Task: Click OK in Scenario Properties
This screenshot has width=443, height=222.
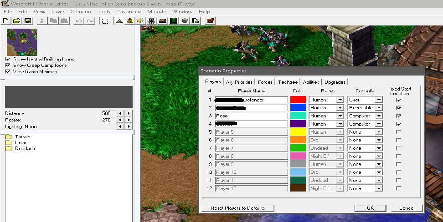Action: [371, 208]
